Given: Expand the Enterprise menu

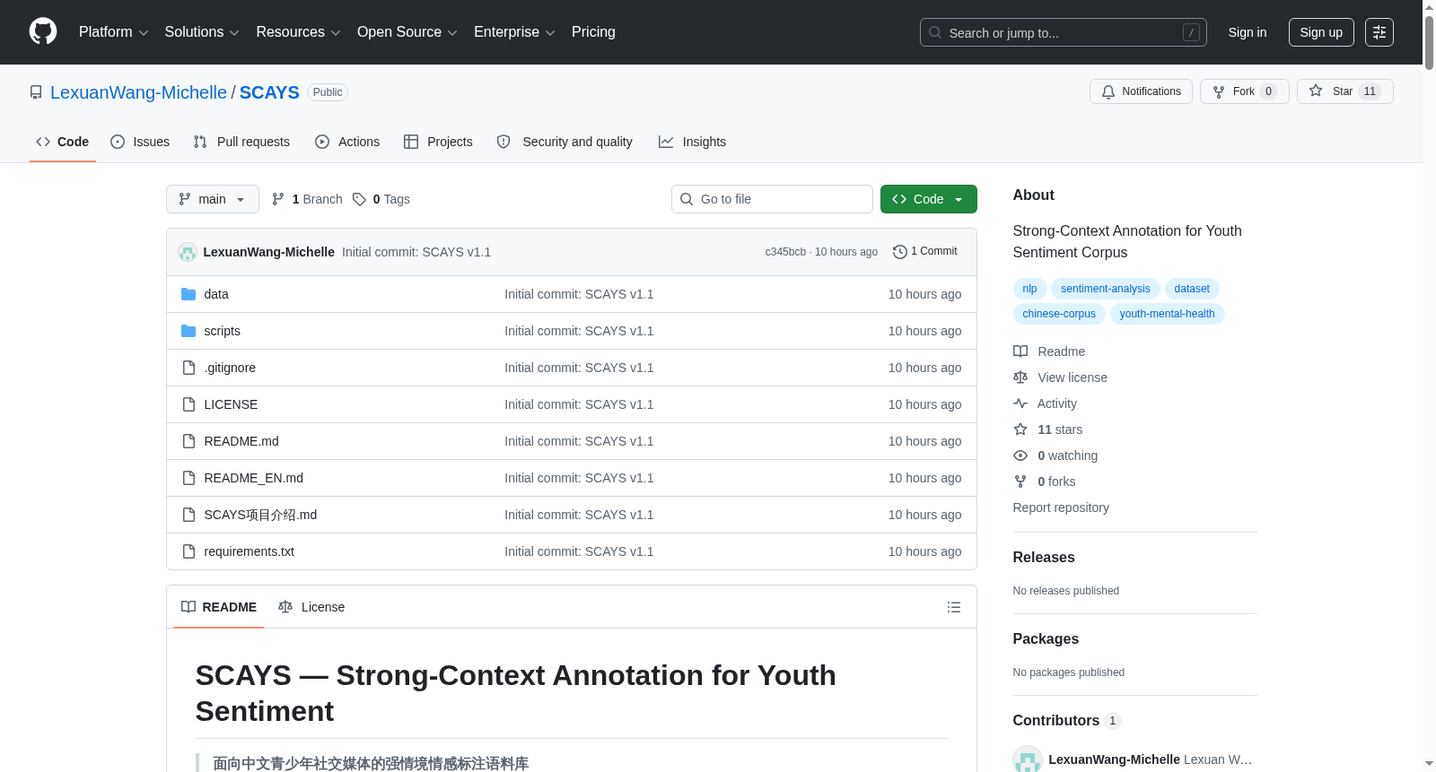Looking at the screenshot, I should point(514,32).
